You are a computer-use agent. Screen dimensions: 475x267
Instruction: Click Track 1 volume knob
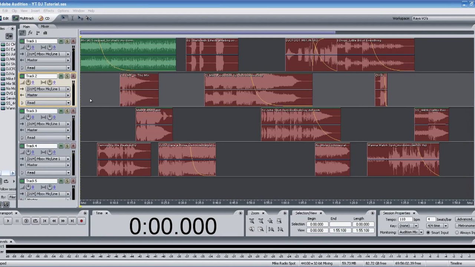coord(28,47)
